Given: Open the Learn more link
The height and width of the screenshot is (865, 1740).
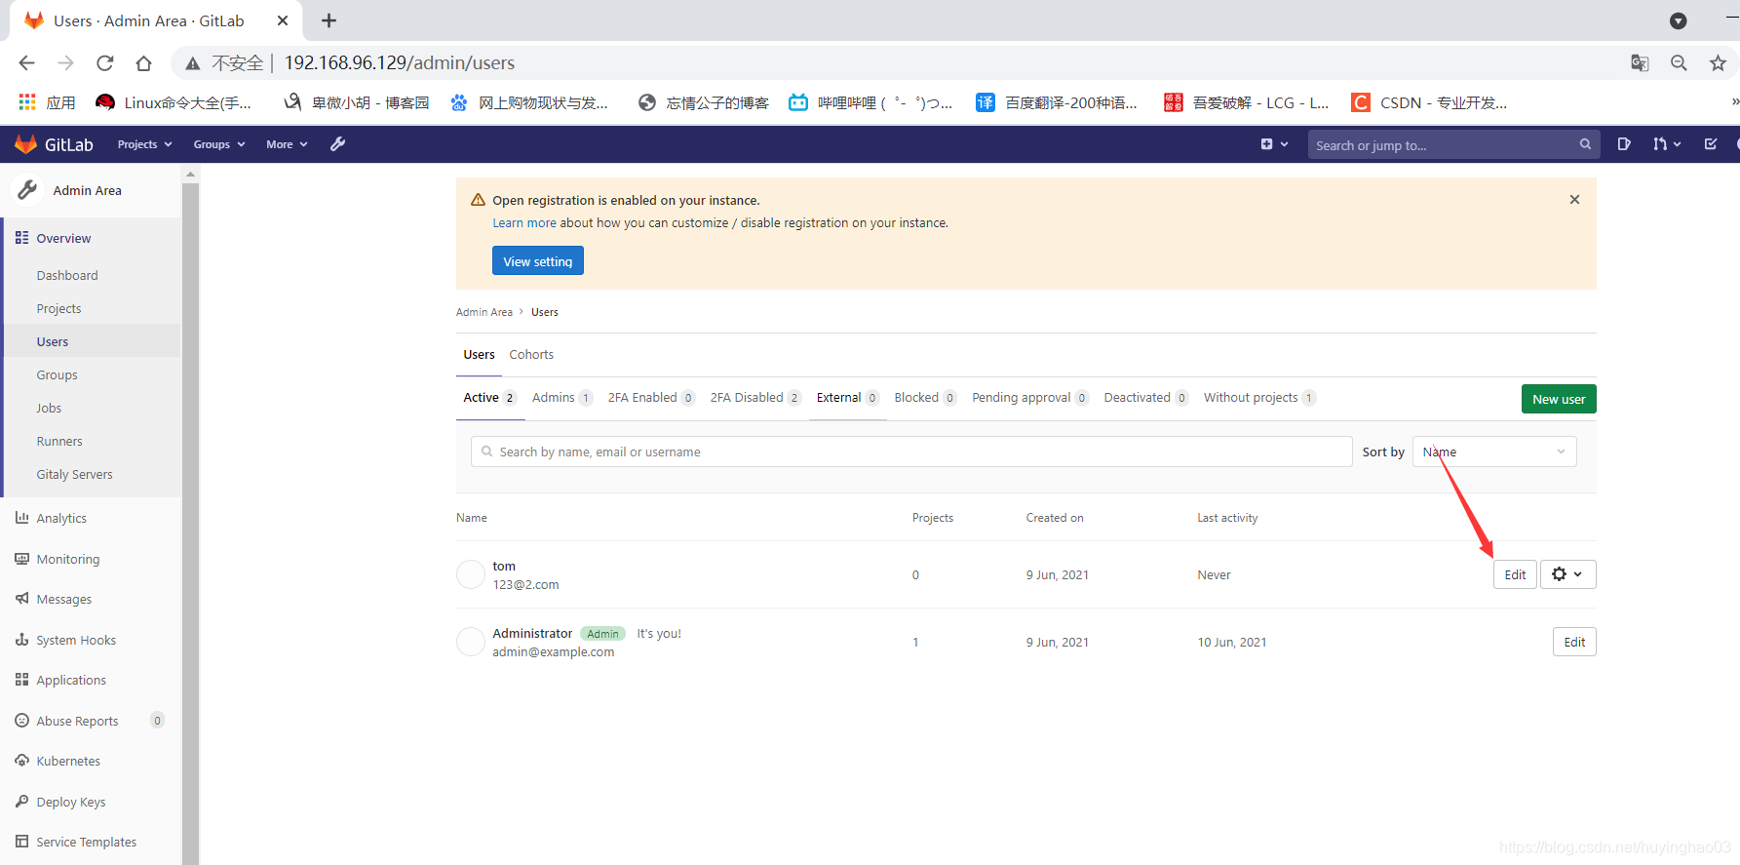Looking at the screenshot, I should coord(524,223).
